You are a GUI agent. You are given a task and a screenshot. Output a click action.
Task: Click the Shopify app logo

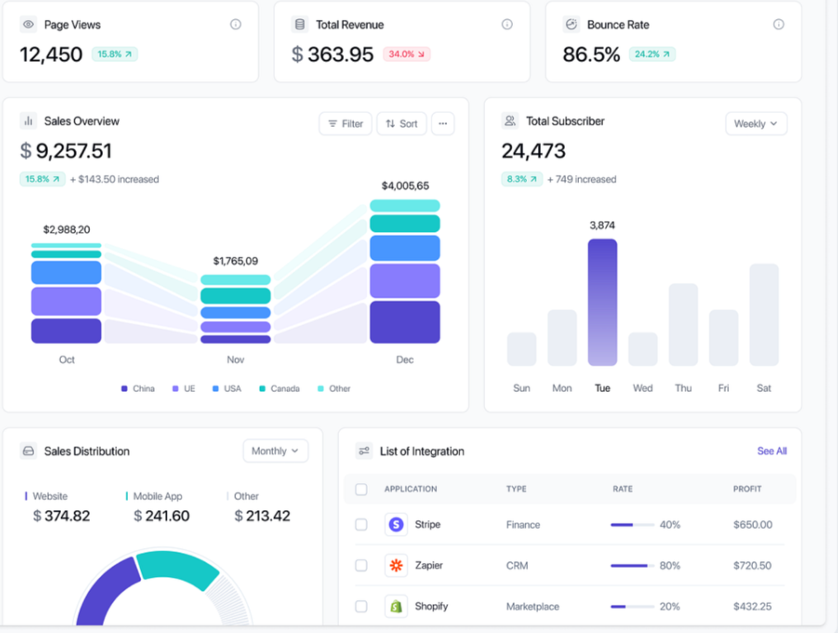(x=396, y=607)
